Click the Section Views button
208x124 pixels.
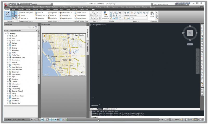81,18
